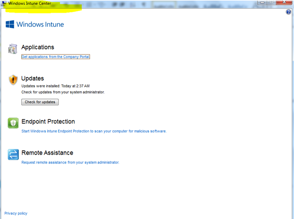Click the Windows Intune wordmark text
This screenshot has width=294, height=219.
pos(40,24)
